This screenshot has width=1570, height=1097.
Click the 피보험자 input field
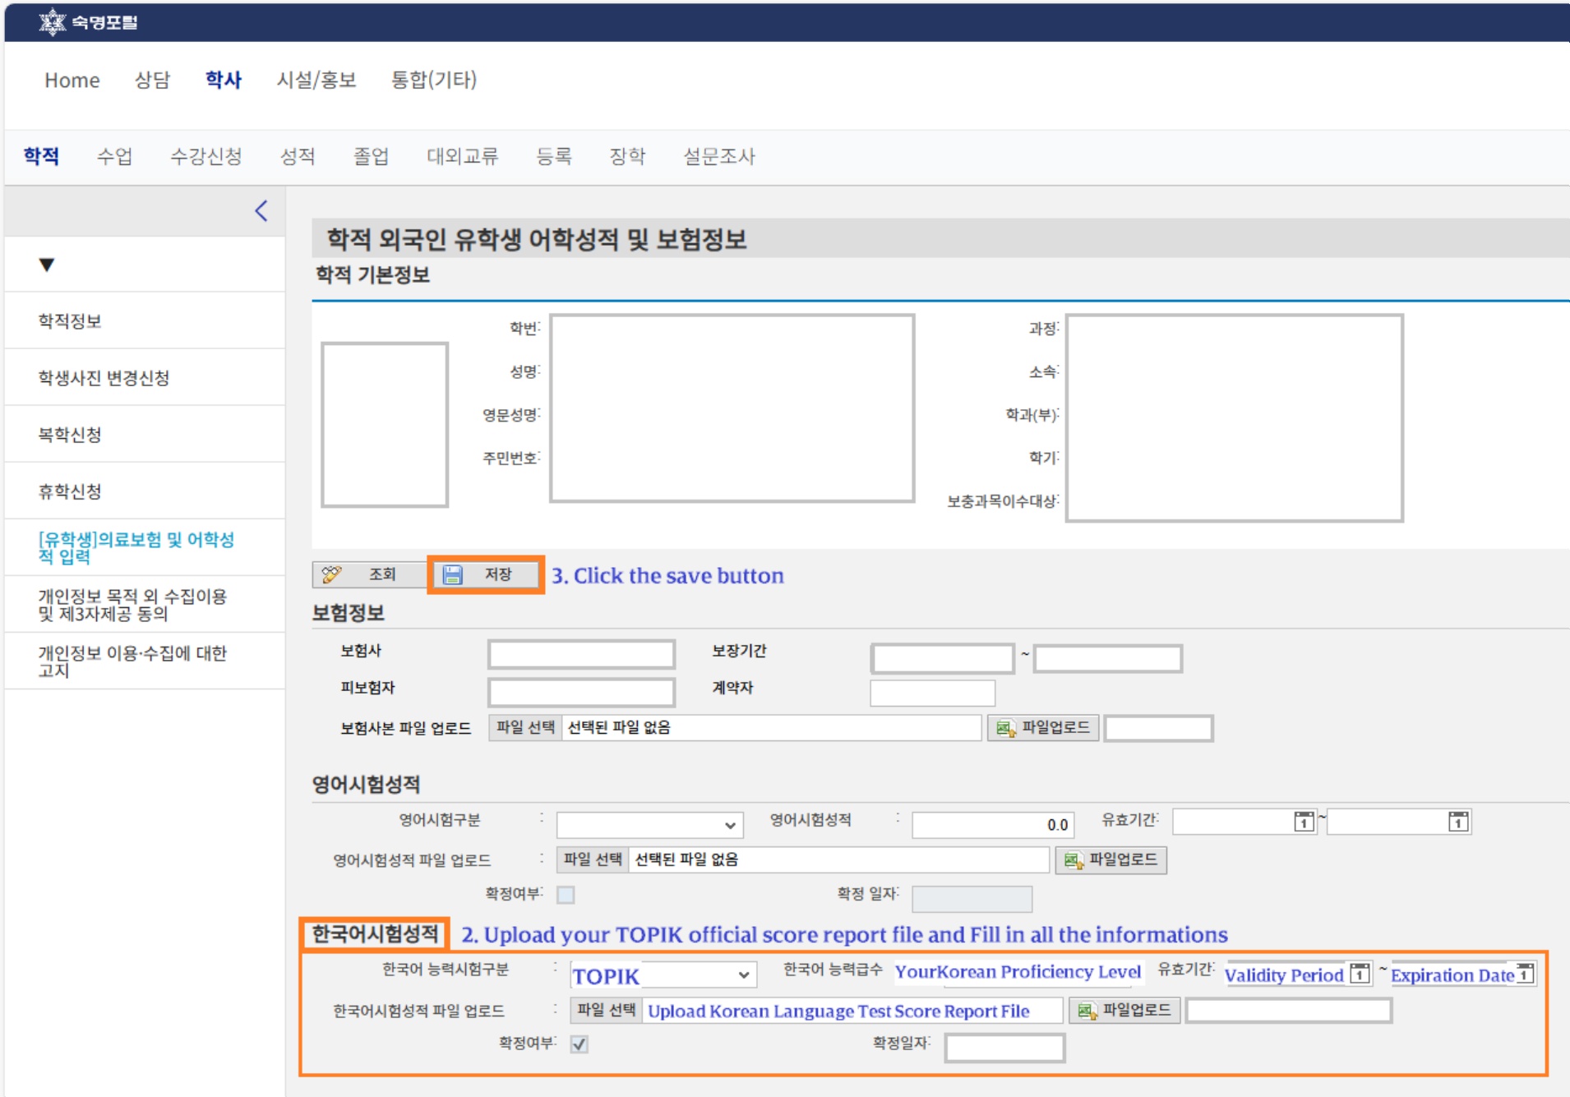click(x=581, y=692)
